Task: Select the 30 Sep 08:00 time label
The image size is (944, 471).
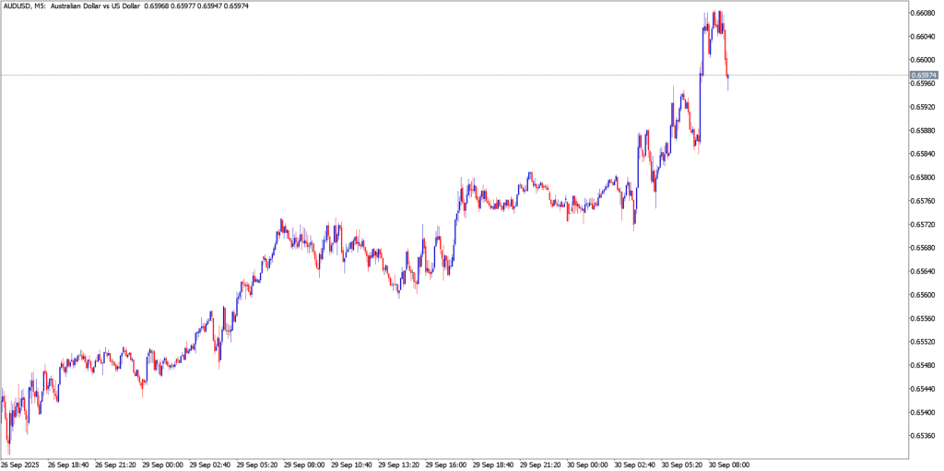Action: point(729,465)
